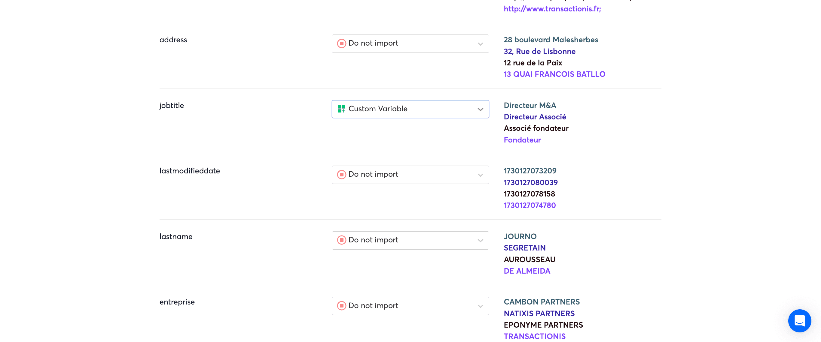Select the entreprise column label

pos(177,302)
